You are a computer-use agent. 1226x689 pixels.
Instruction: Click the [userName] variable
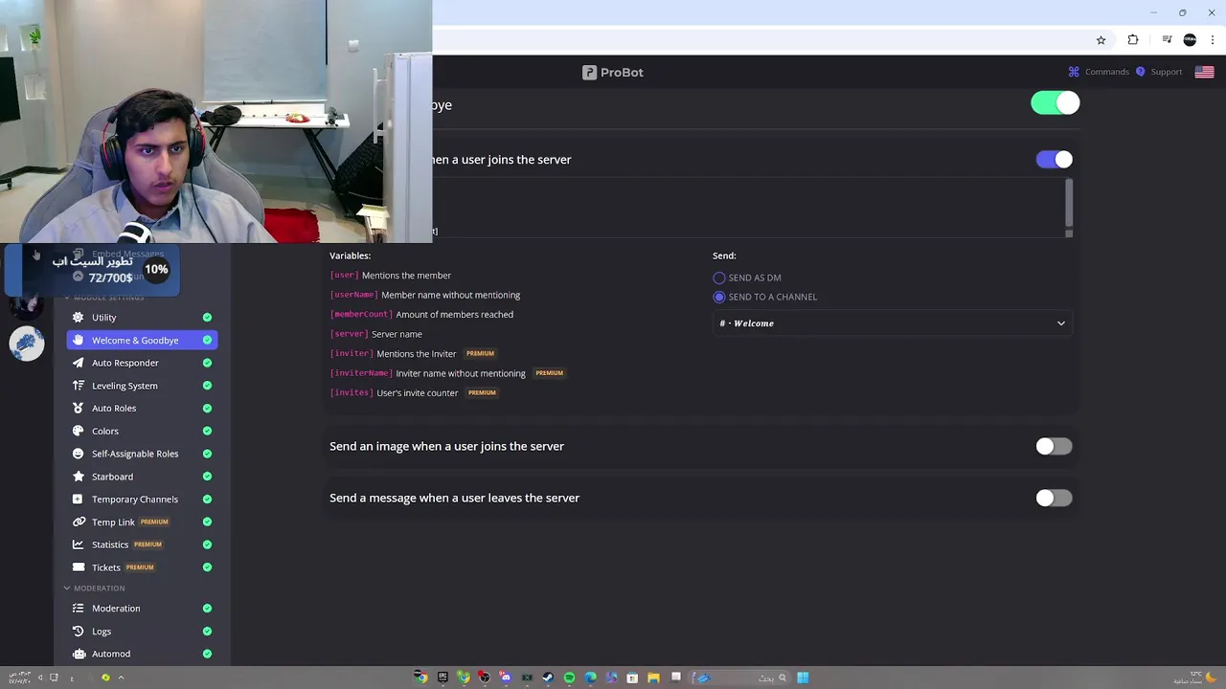coord(353,295)
